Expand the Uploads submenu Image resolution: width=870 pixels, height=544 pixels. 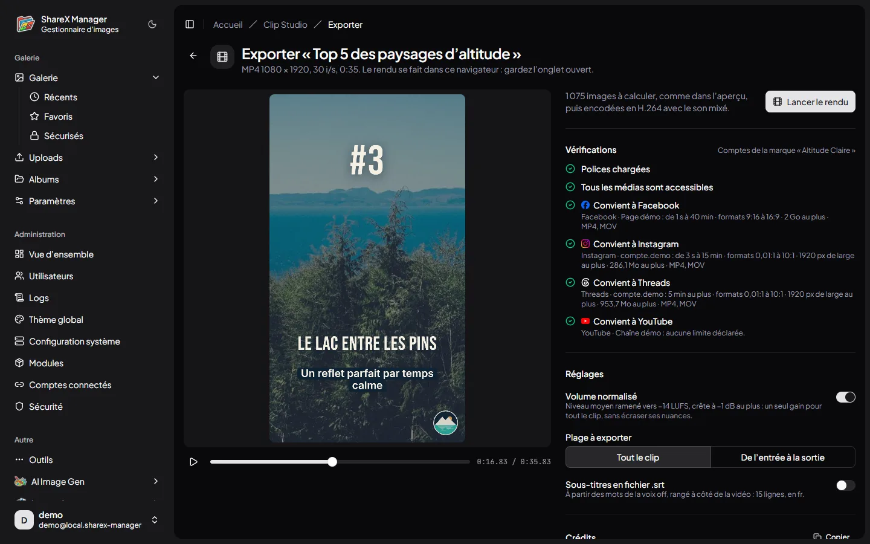tap(156, 157)
